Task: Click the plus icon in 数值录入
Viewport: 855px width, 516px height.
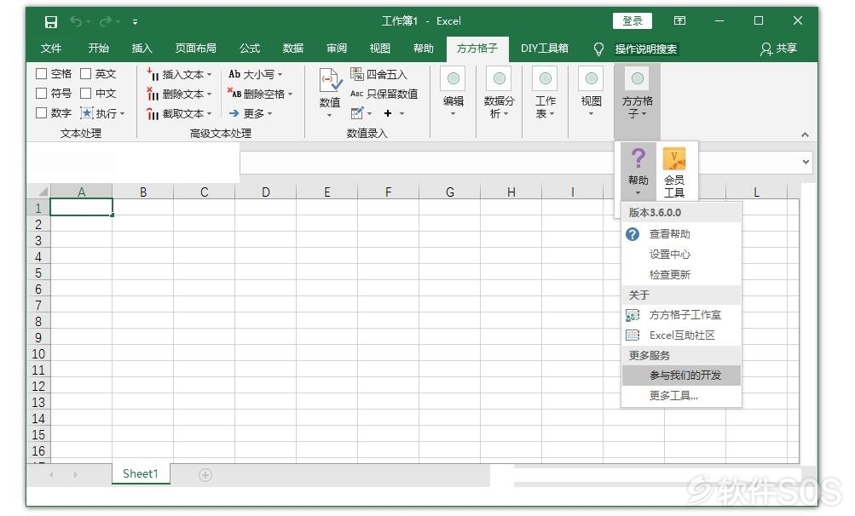Action: (388, 113)
